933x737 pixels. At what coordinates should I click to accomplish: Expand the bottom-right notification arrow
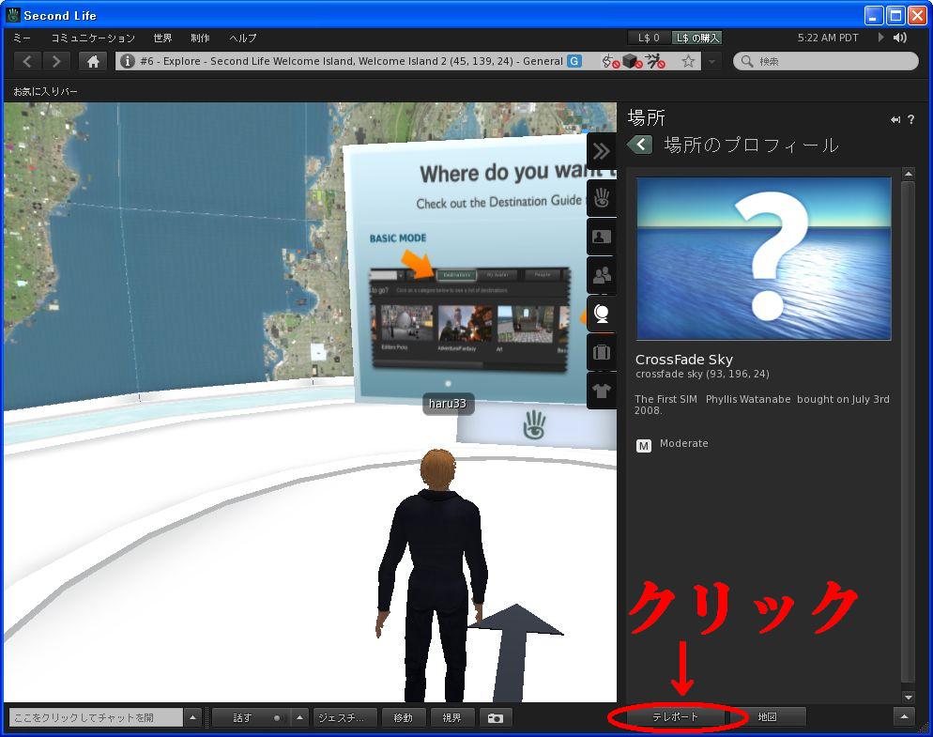click(904, 716)
